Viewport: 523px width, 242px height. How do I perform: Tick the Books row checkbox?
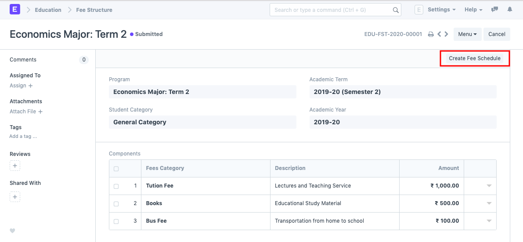116,204
